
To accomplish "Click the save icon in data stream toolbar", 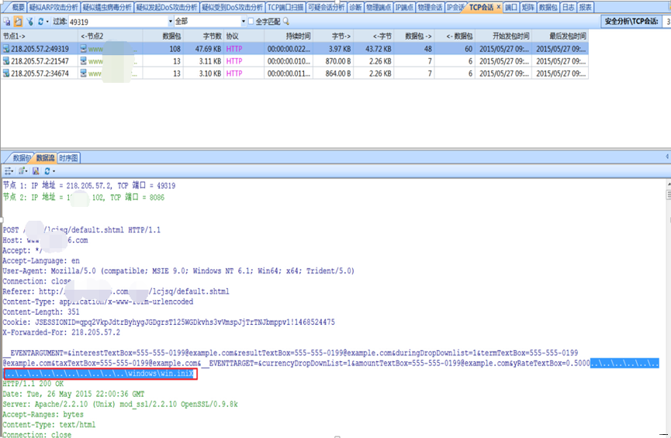I will coord(36,171).
